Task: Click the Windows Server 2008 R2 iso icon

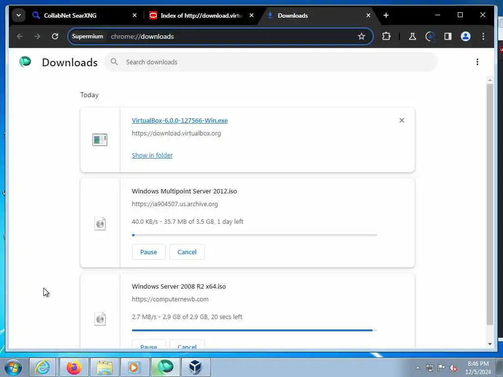Action: pyautogui.click(x=100, y=319)
